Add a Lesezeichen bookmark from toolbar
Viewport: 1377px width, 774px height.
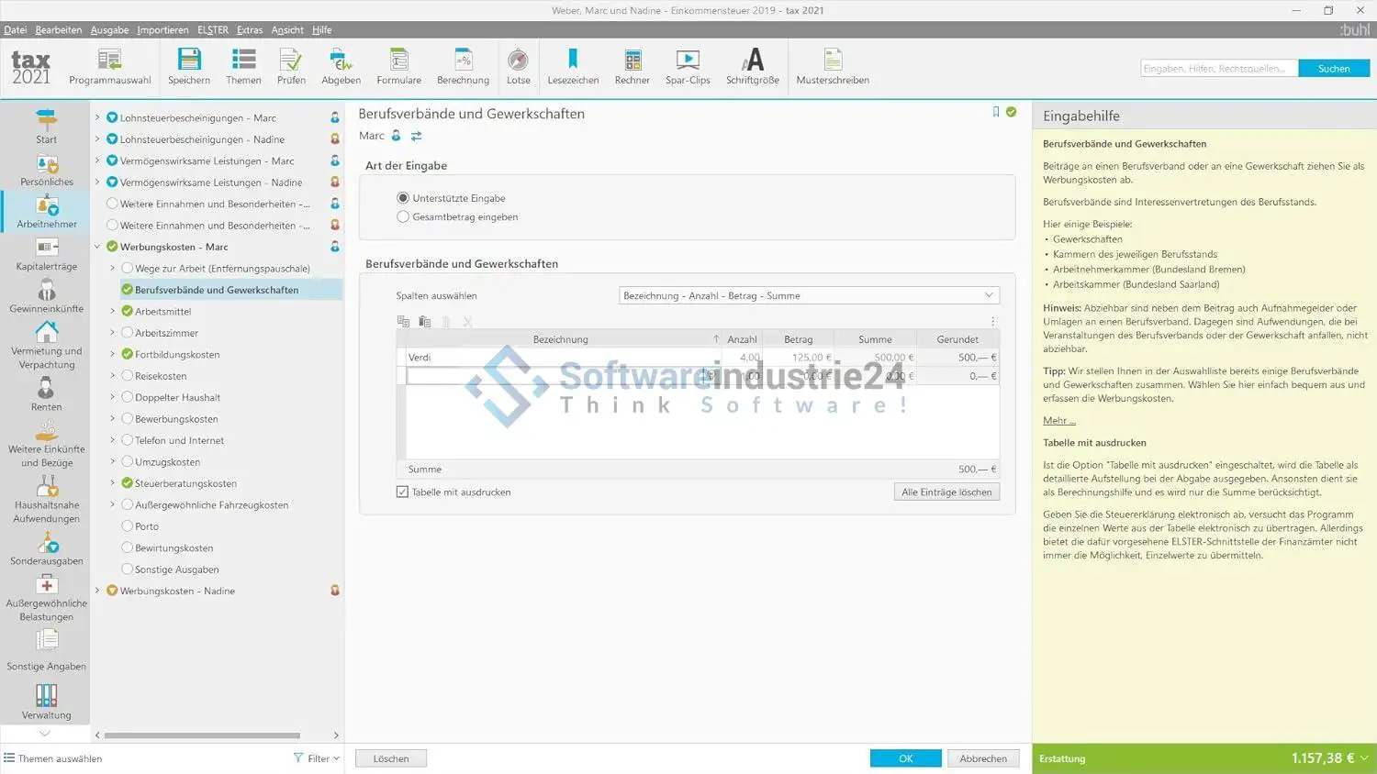pos(573,61)
